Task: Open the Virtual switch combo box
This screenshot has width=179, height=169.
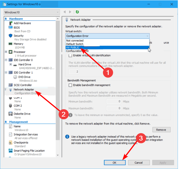Action: tap(107, 36)
